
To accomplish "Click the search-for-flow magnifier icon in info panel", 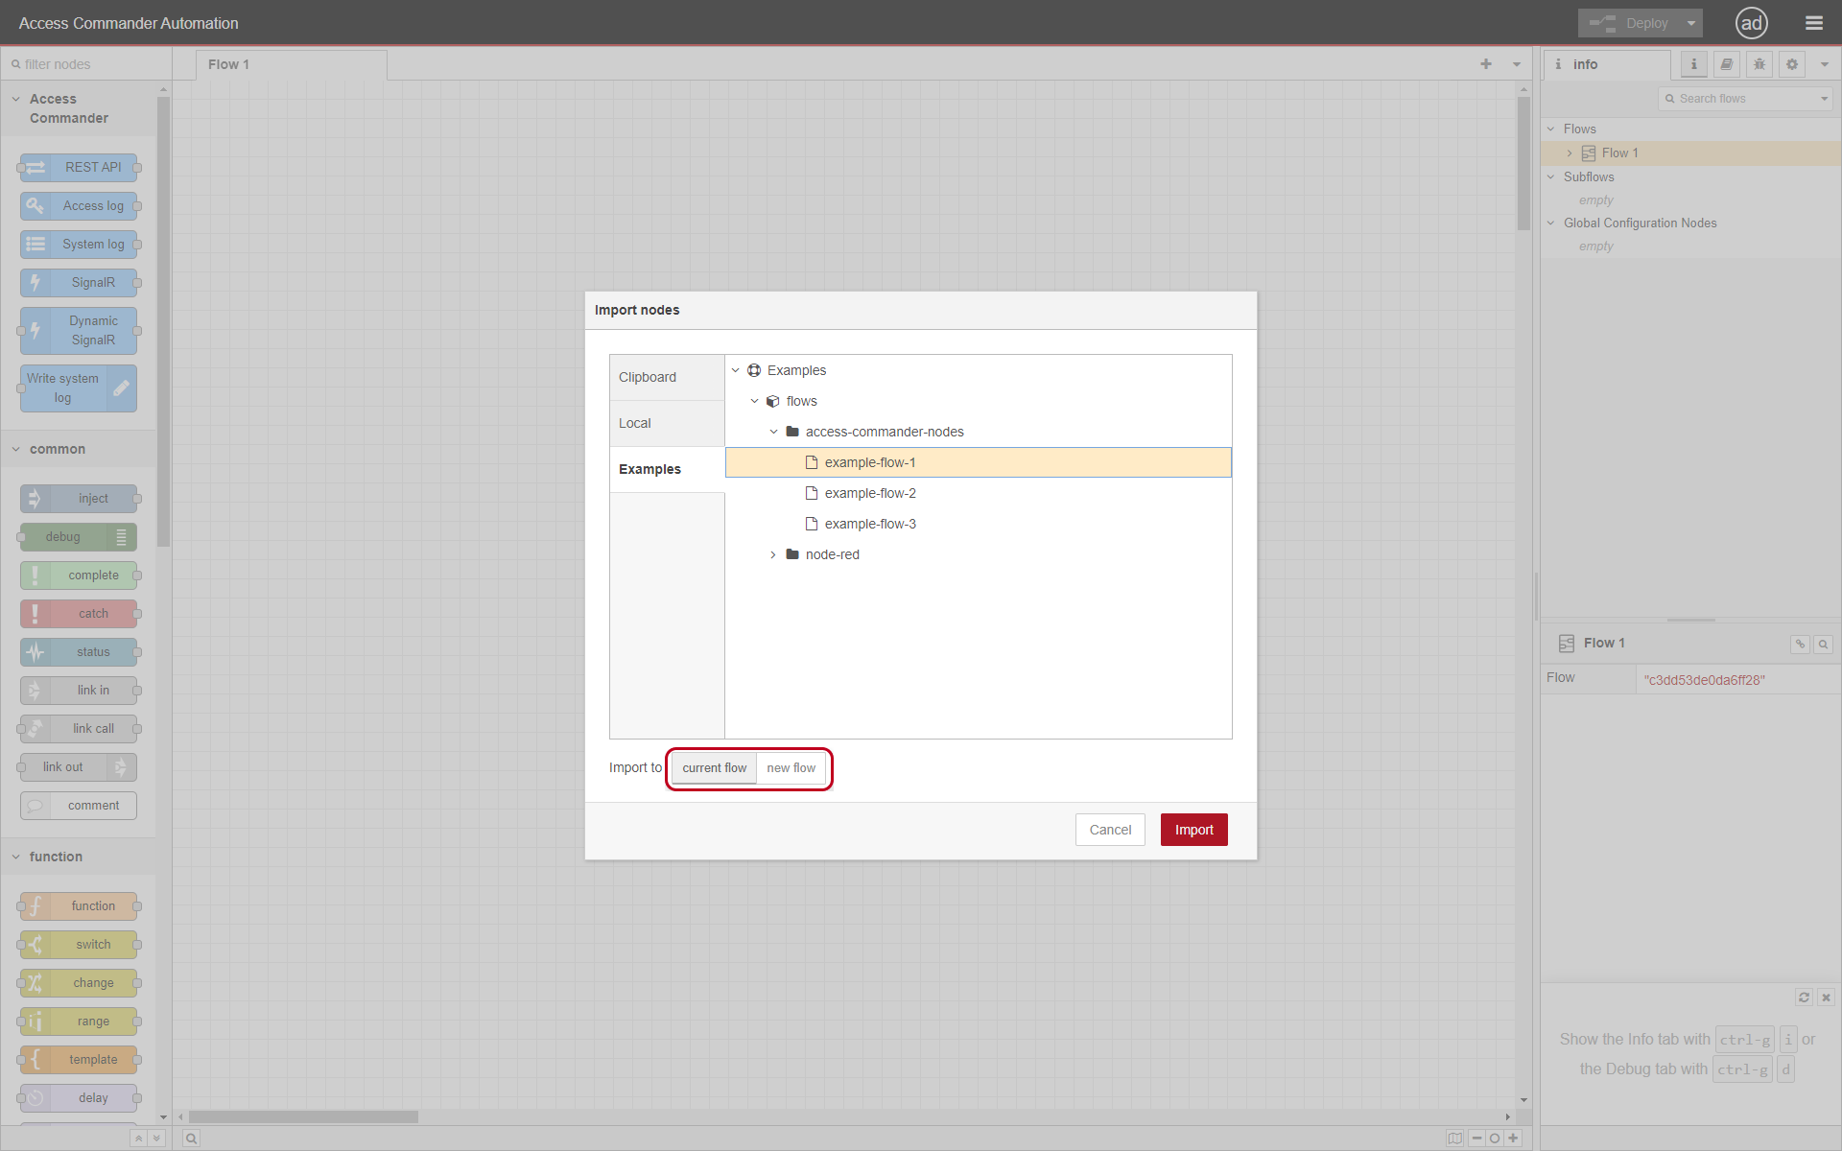I will (x=1823, y=645).
